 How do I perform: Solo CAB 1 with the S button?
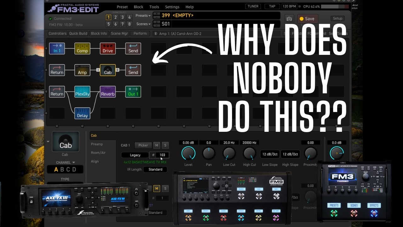tap(165, 145)
